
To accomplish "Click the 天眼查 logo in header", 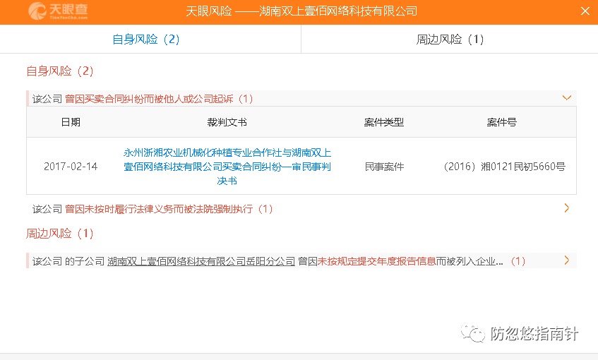I will coord(58,11).
